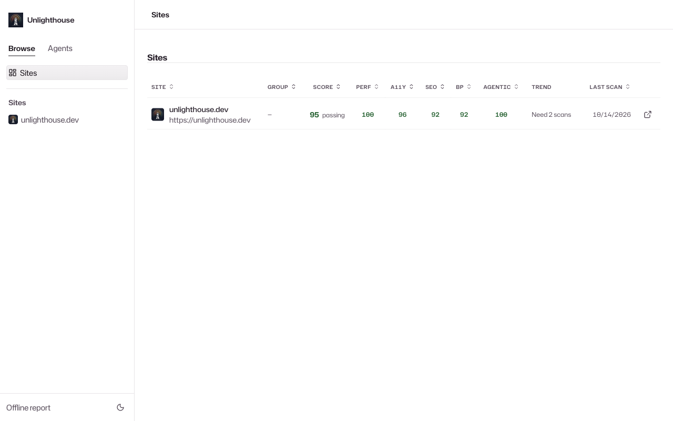This screenshot has width=673, height=421.
Task: Click the https://unlighthouse.dev URL text
Action: [x=210, y=120]
